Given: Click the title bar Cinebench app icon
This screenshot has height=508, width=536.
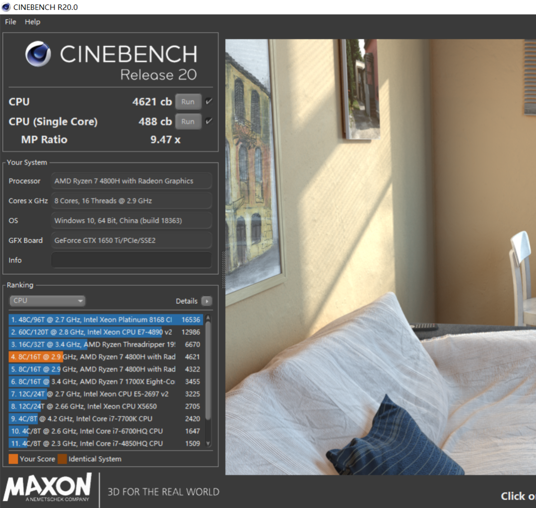Looking at the screenshot, I should (x=6, y=7).
